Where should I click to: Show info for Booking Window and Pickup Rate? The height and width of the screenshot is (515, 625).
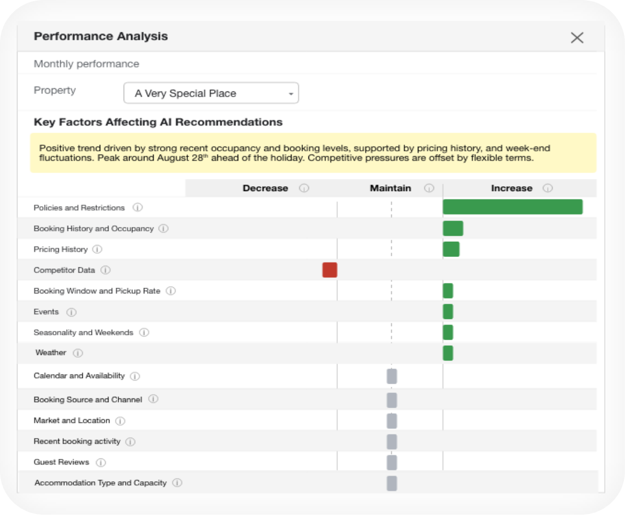pos(171,291)
